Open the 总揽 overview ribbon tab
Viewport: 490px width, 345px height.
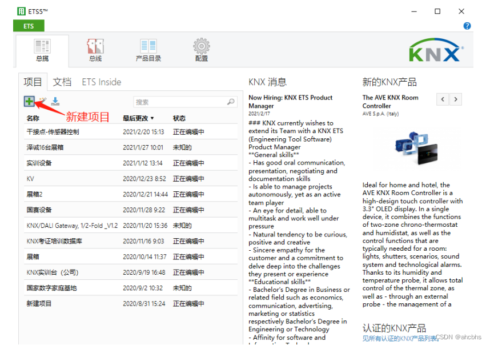(42, 51)
